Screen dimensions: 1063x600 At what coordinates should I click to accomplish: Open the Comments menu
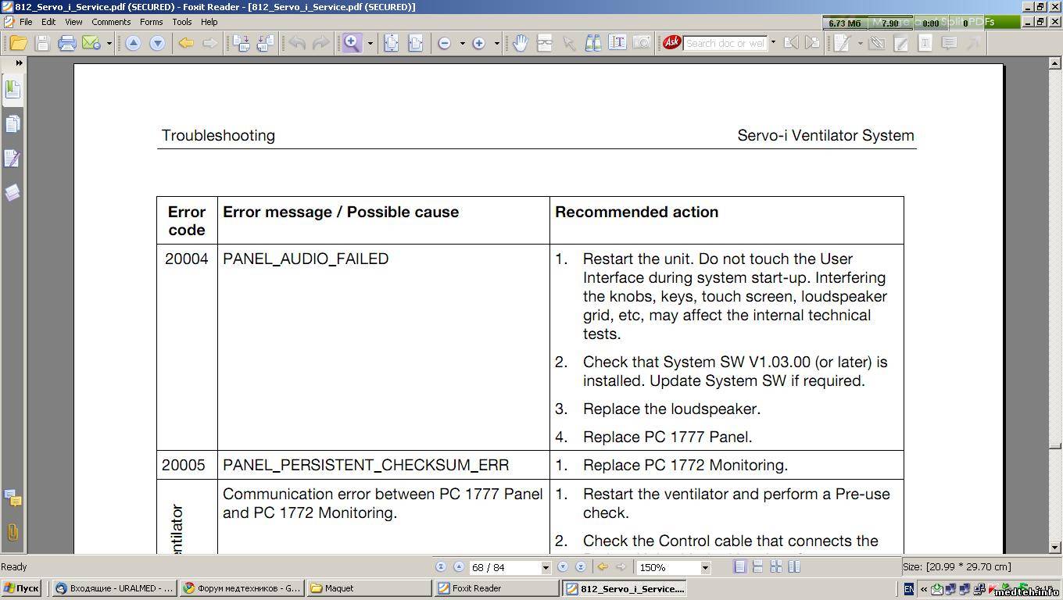(x=111, y=22)
